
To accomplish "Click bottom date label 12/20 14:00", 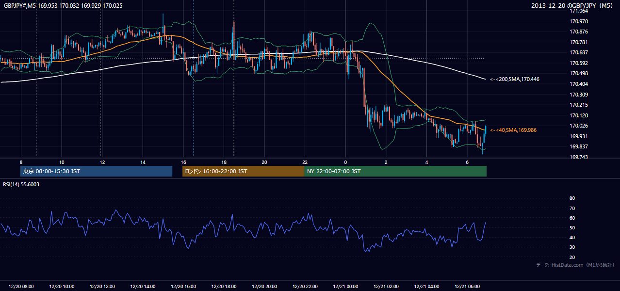I will [143, 287].
